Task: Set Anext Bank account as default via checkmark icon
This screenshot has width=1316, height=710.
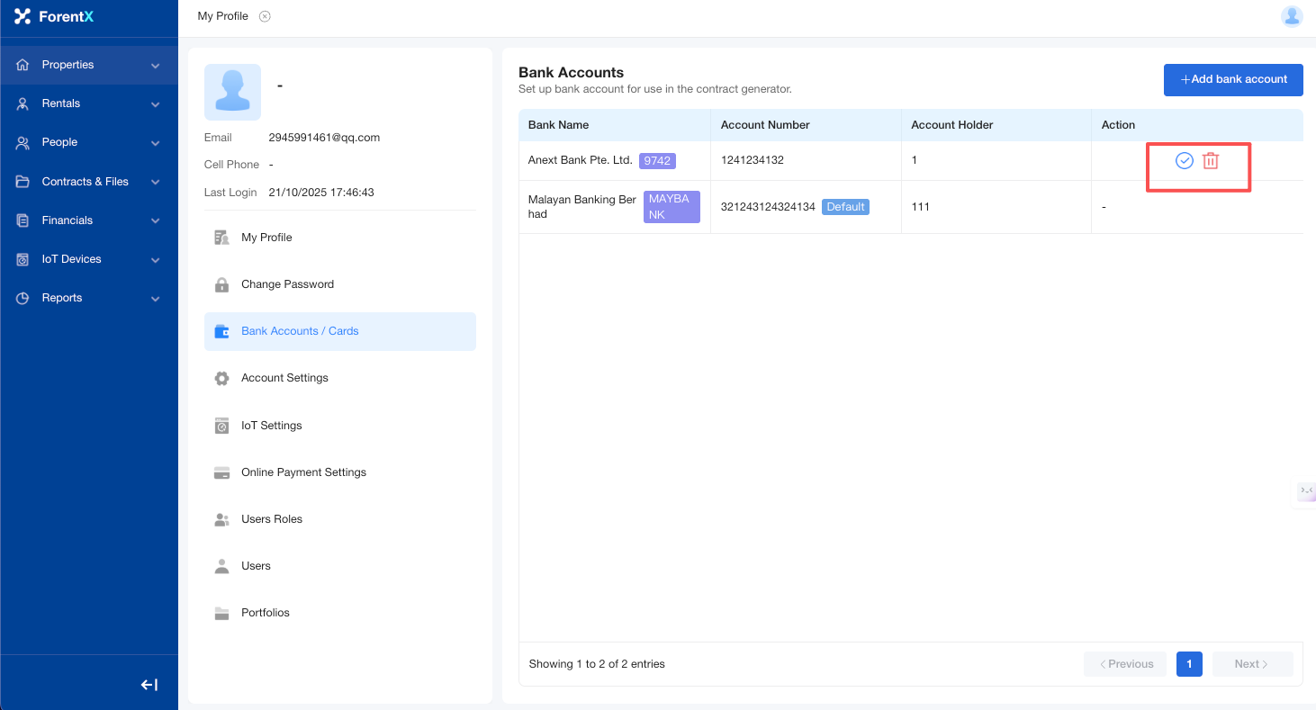Action: click(1185, 161)
